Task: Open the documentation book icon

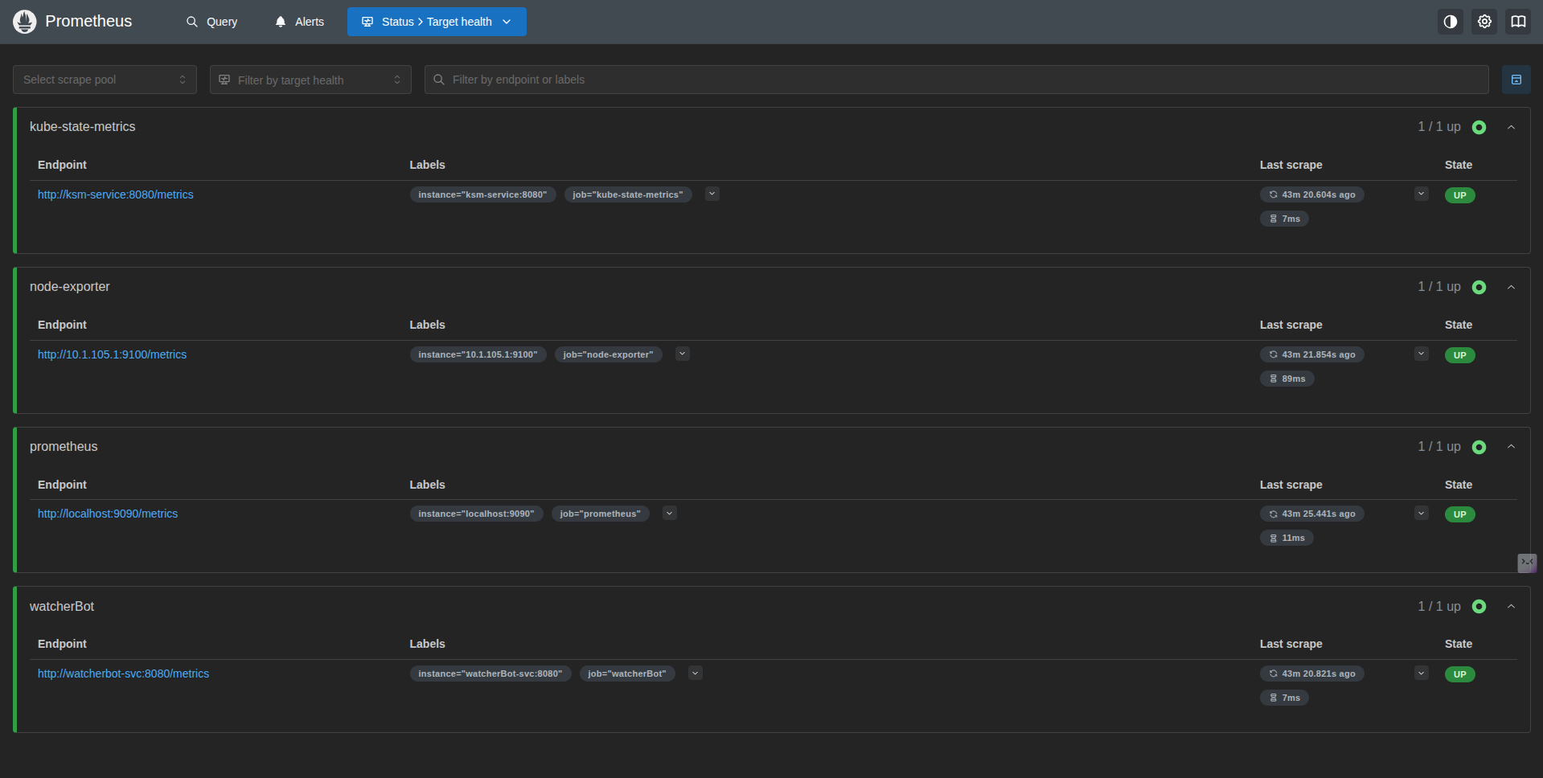Action: point(1518,22)
